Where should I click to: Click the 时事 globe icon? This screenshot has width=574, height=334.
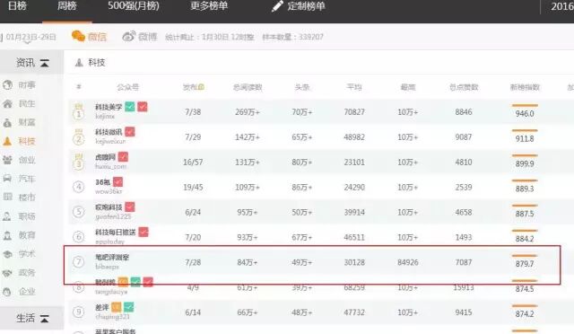click(8, 85)
